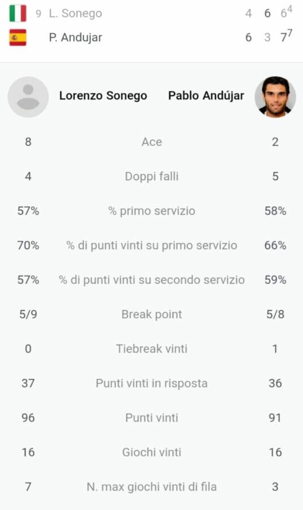Click the Italian flag icon
Viewport: 303px width, 510px height.
(x=18, y=14)
